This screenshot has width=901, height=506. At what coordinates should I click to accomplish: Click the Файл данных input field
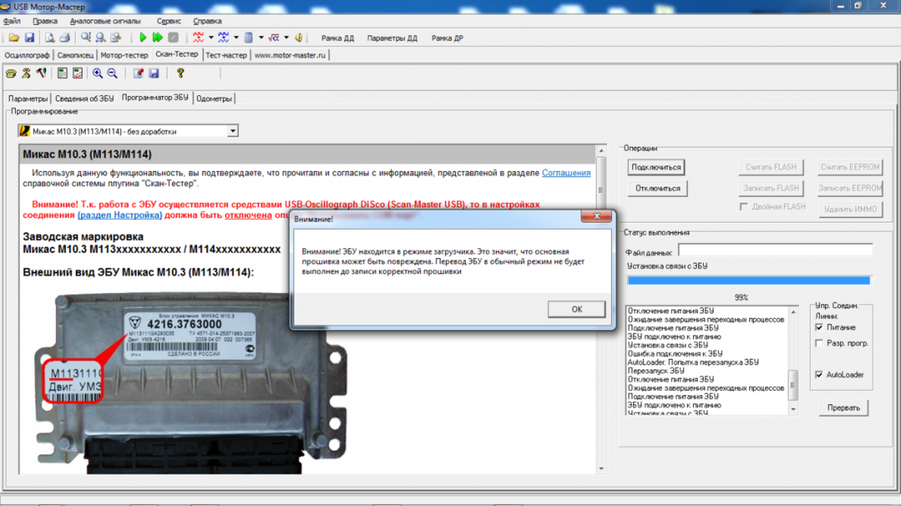pyautogui.click(x=775, y=250)
